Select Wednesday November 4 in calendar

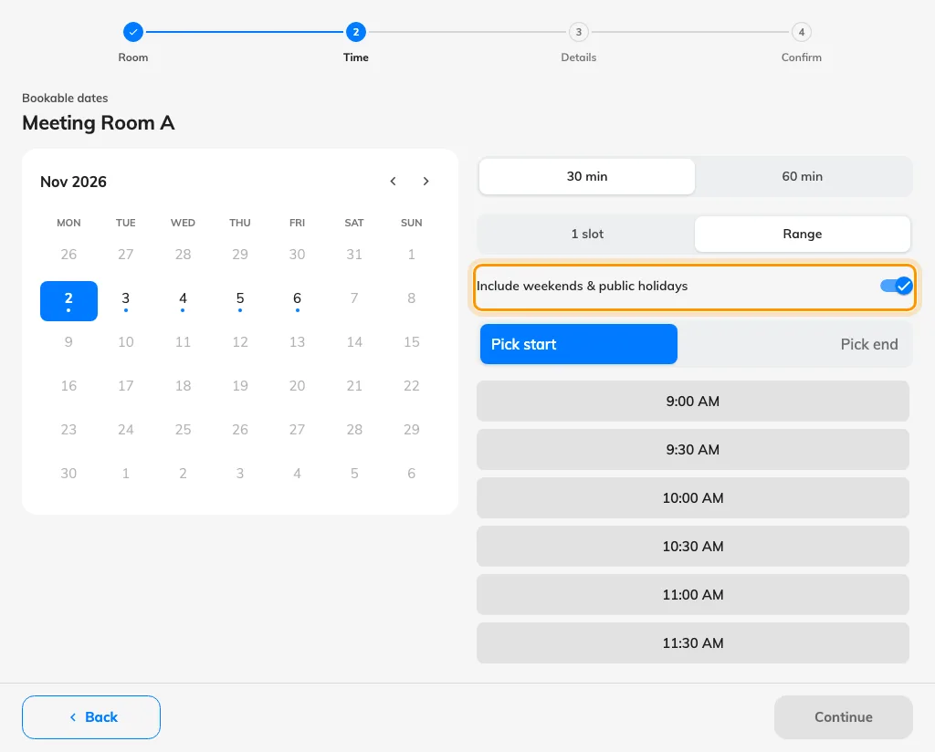tap(183, 301)
